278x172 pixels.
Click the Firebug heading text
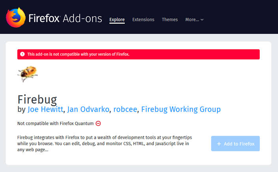37,99
